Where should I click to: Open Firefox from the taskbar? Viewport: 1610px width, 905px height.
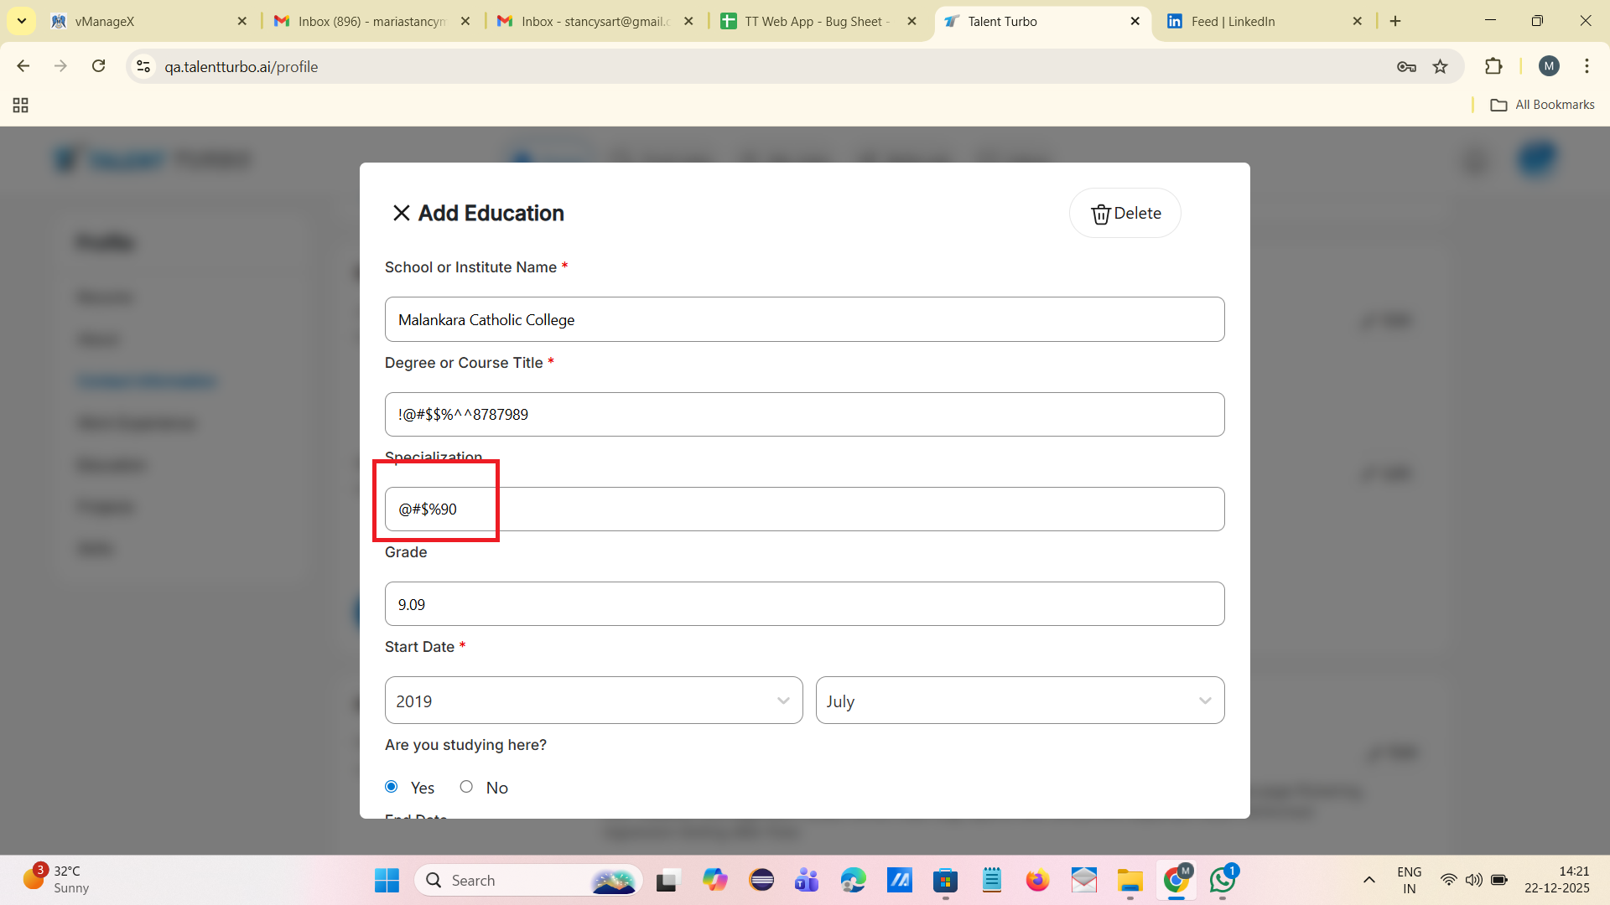point(1037,880)
